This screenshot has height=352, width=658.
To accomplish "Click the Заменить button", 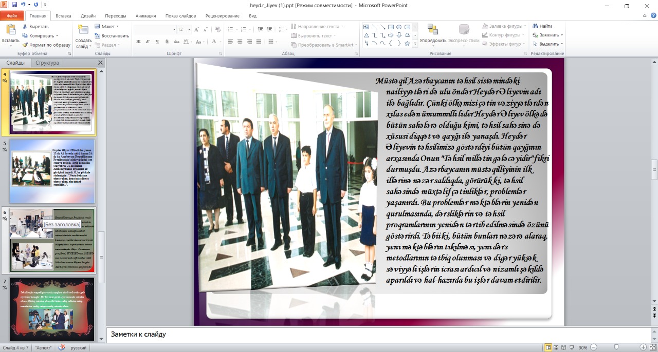I will [548, 35].
